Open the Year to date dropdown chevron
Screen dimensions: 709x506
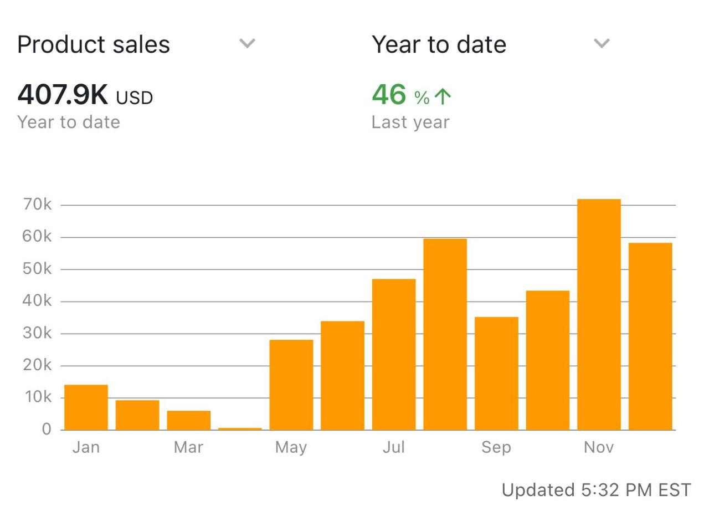point(602,43)
